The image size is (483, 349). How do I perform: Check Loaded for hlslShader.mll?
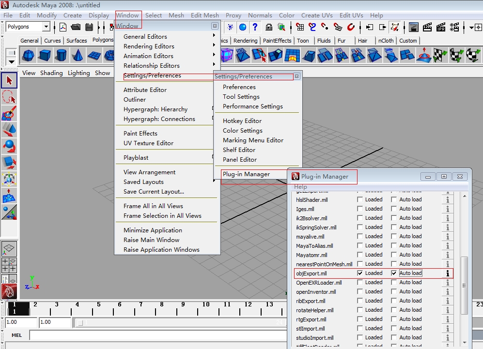coord(360,199)
